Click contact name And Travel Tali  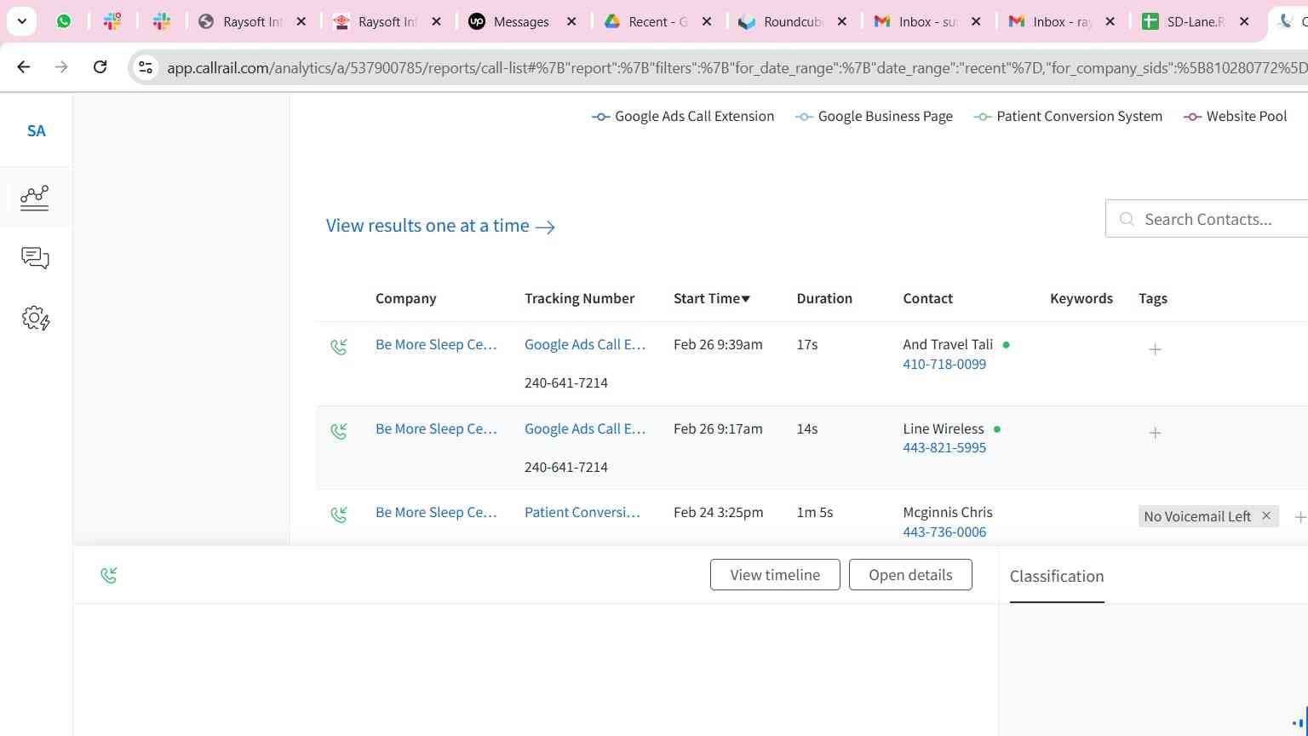click(948, 344)
